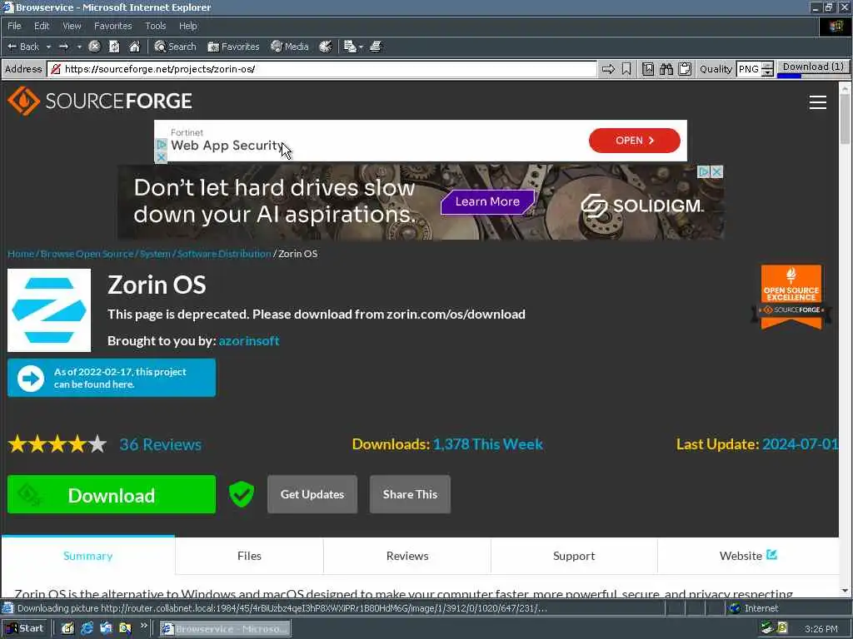Click the 'project can be found here' banner
Image resolution: width=853 pixels, height=639 pixels.
click(112, 378)
